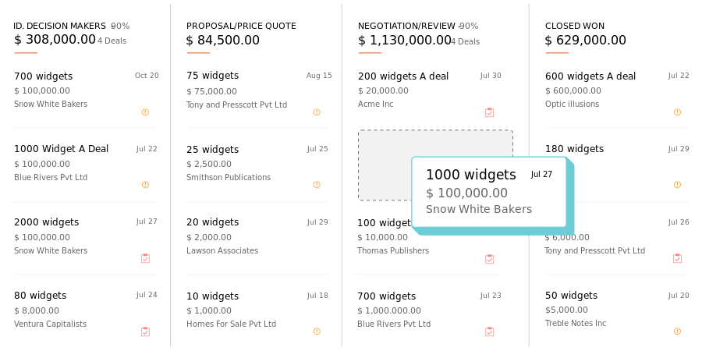Click warning icon on 75 widgets deal
This screenshot has height=351, width=702.
pyautogui.click(x=317, y=112)
